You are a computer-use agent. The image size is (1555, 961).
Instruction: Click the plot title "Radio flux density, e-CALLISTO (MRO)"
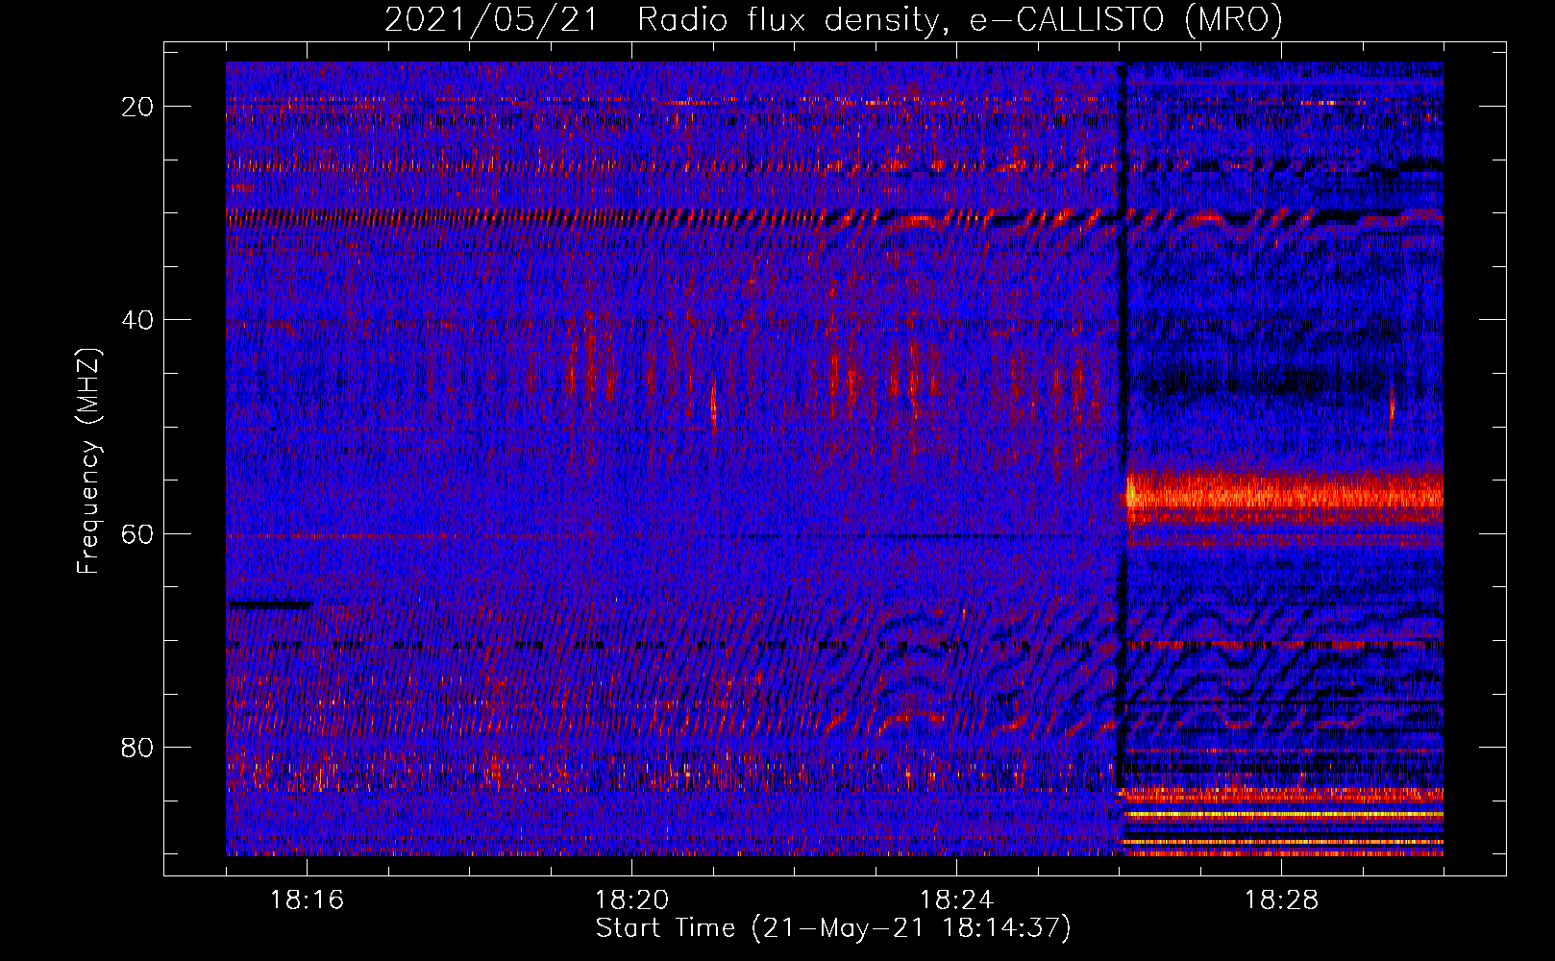pyautogui.click(x=959, y=20)
